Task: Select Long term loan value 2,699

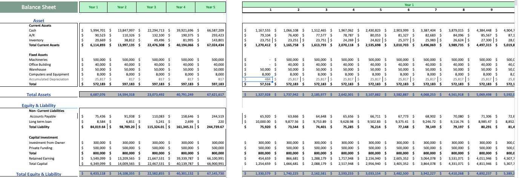Action: pyautogui.click(x=189, y=122)
